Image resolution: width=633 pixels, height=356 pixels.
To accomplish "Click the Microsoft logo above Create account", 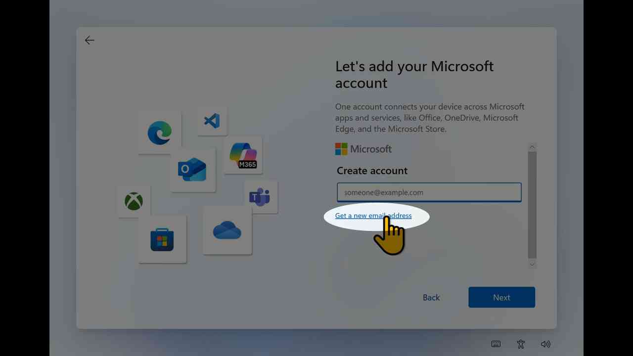I will 363,149.
